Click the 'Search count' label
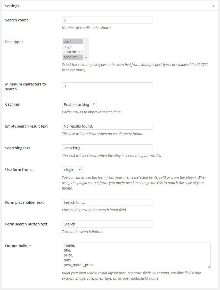This screenshot has width=220, height=290. click(x=17, y=20)
